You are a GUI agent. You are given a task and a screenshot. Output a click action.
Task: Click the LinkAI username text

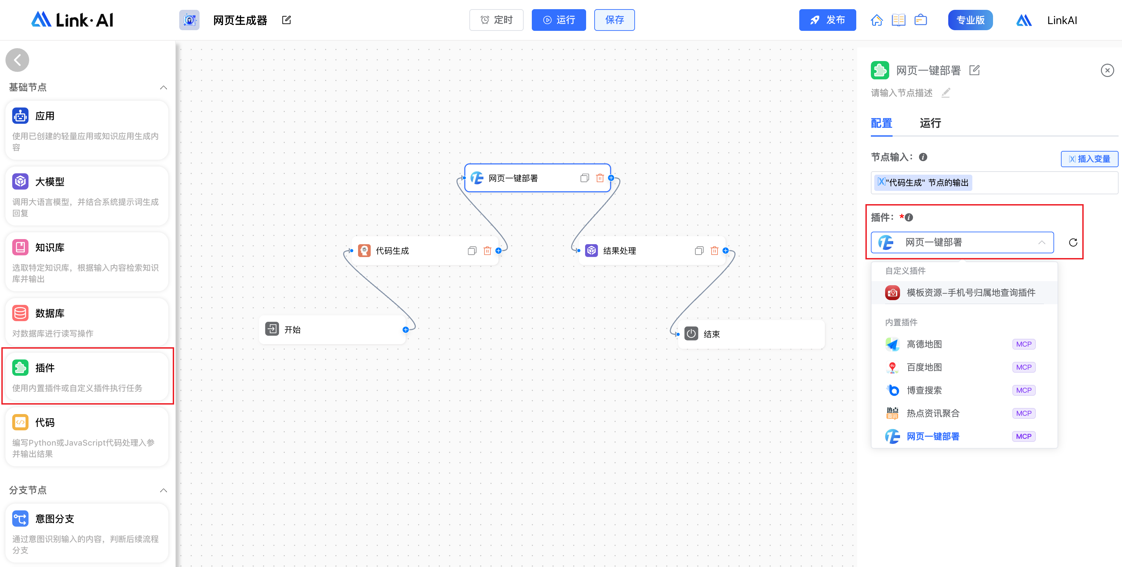coord(1062,20)
